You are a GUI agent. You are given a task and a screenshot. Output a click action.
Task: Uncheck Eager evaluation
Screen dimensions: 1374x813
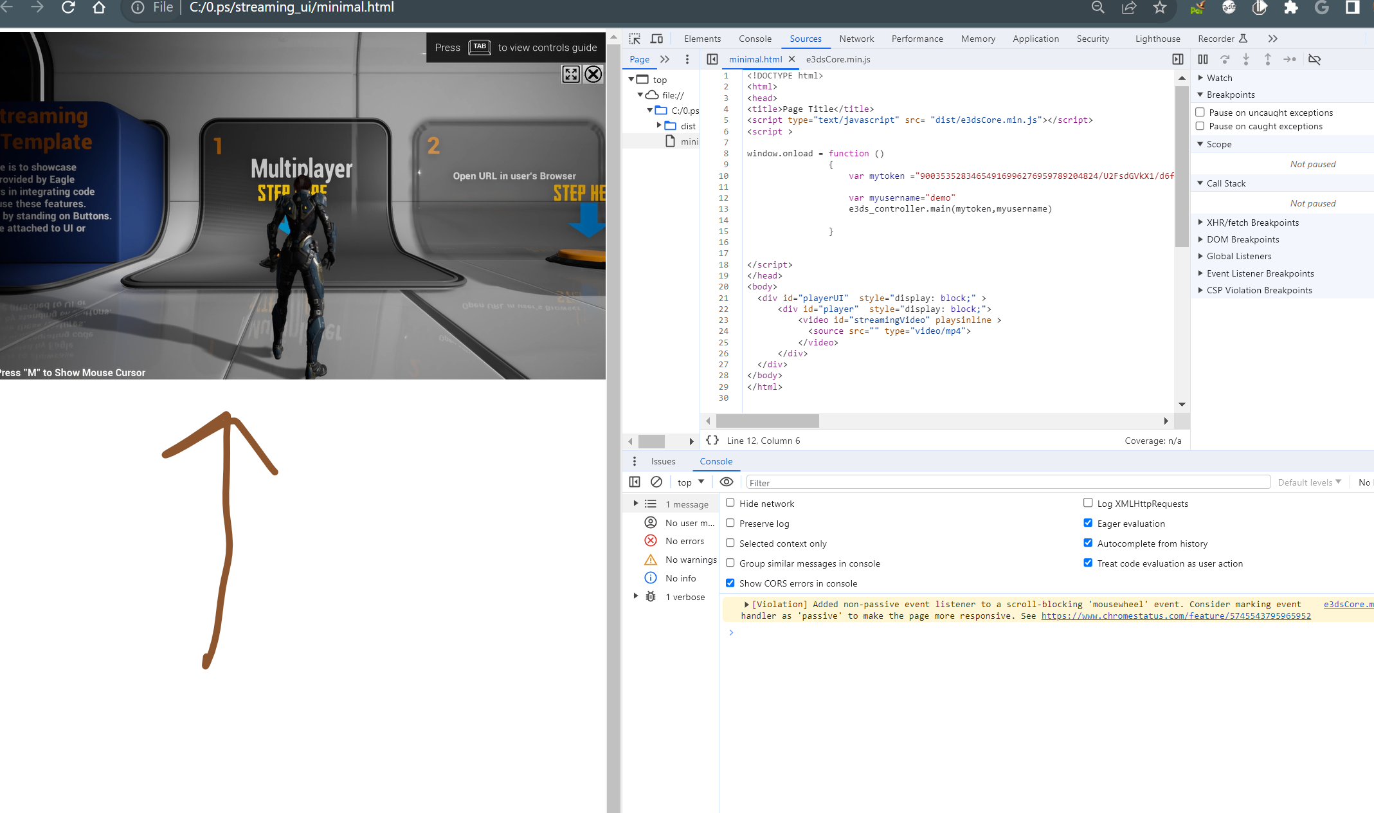(1088, 523)
